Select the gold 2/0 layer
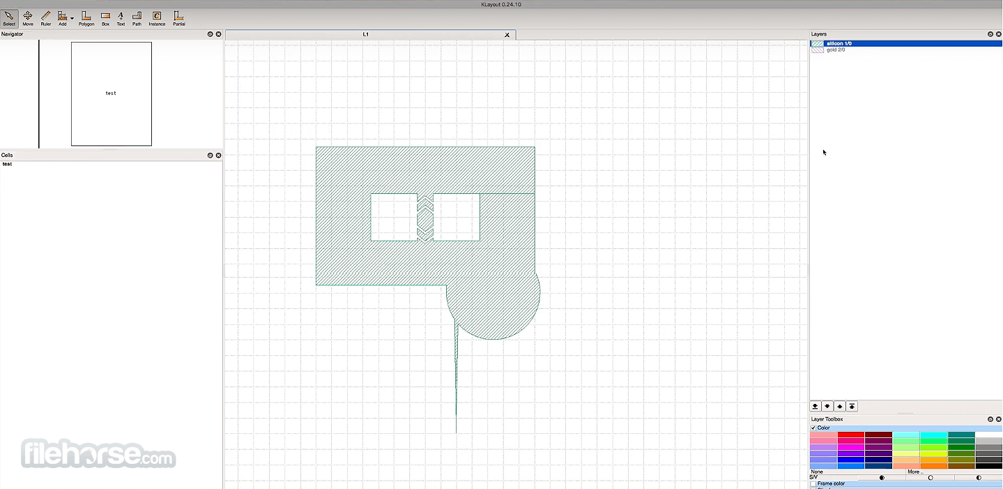Image resolution: width=1003 pixels, height=489 pixels. pos(905,50)
